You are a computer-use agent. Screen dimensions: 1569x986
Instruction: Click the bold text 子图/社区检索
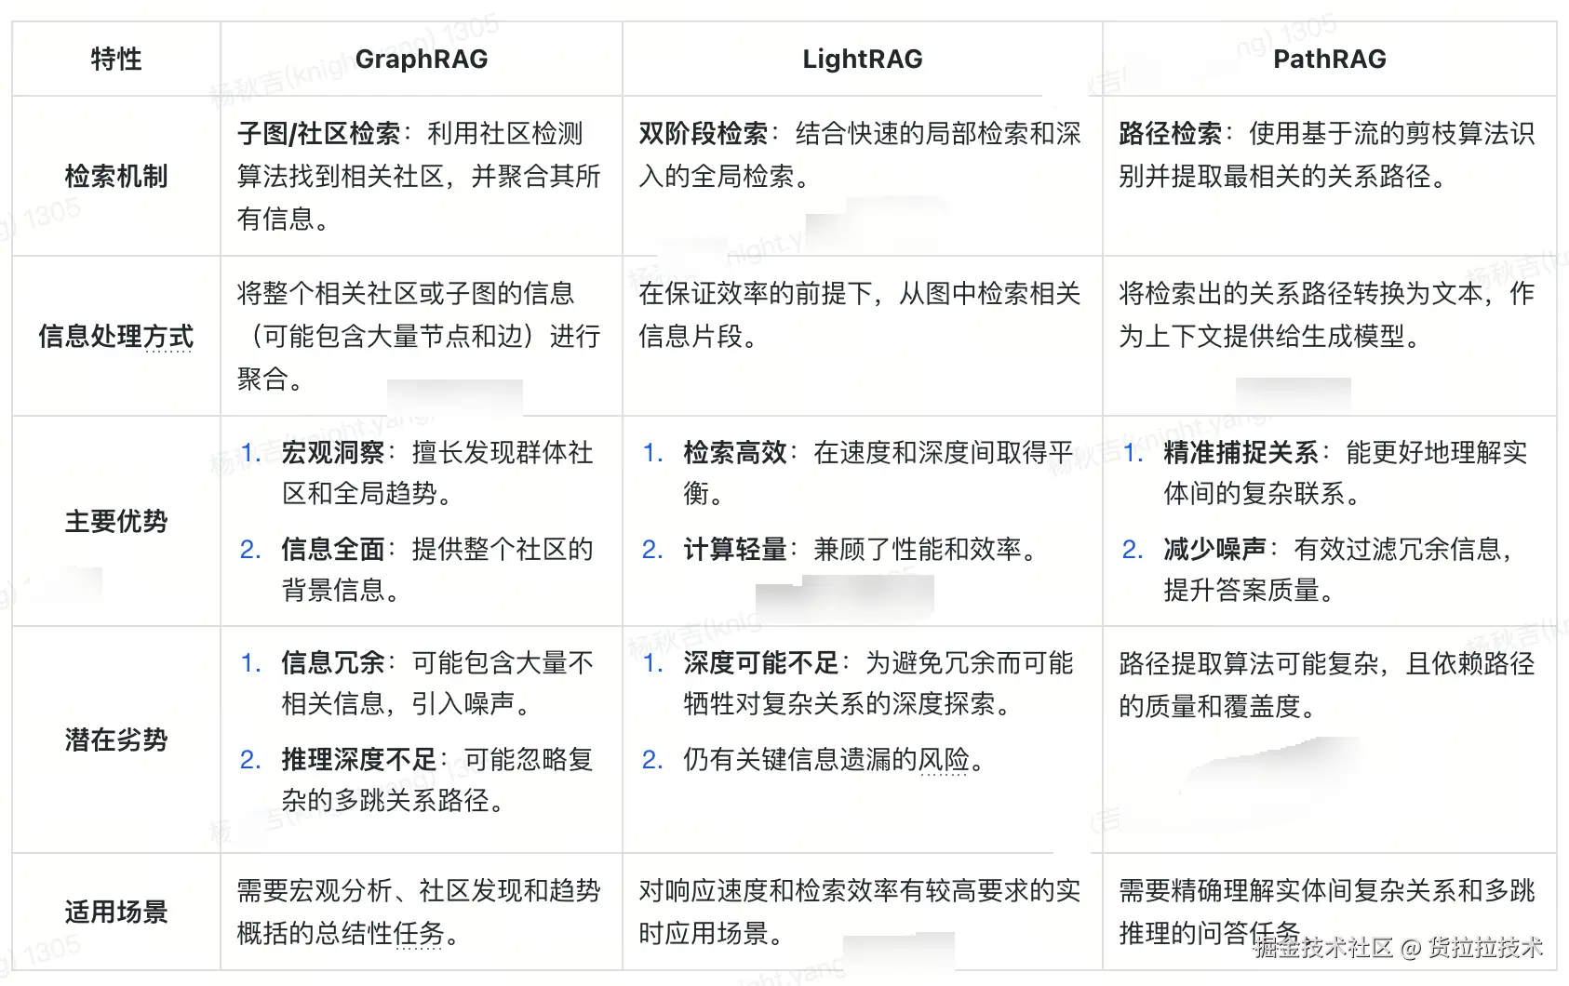318,133
